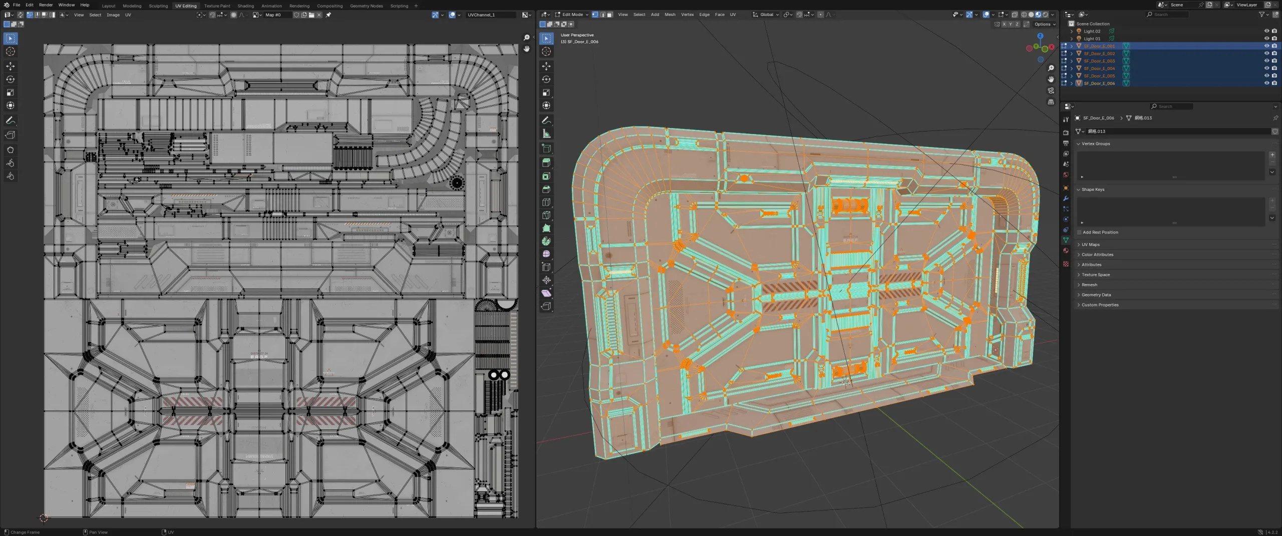1282x536 pixels.
Task: Expand the UV Maps panel
Action: [1090, 244]
